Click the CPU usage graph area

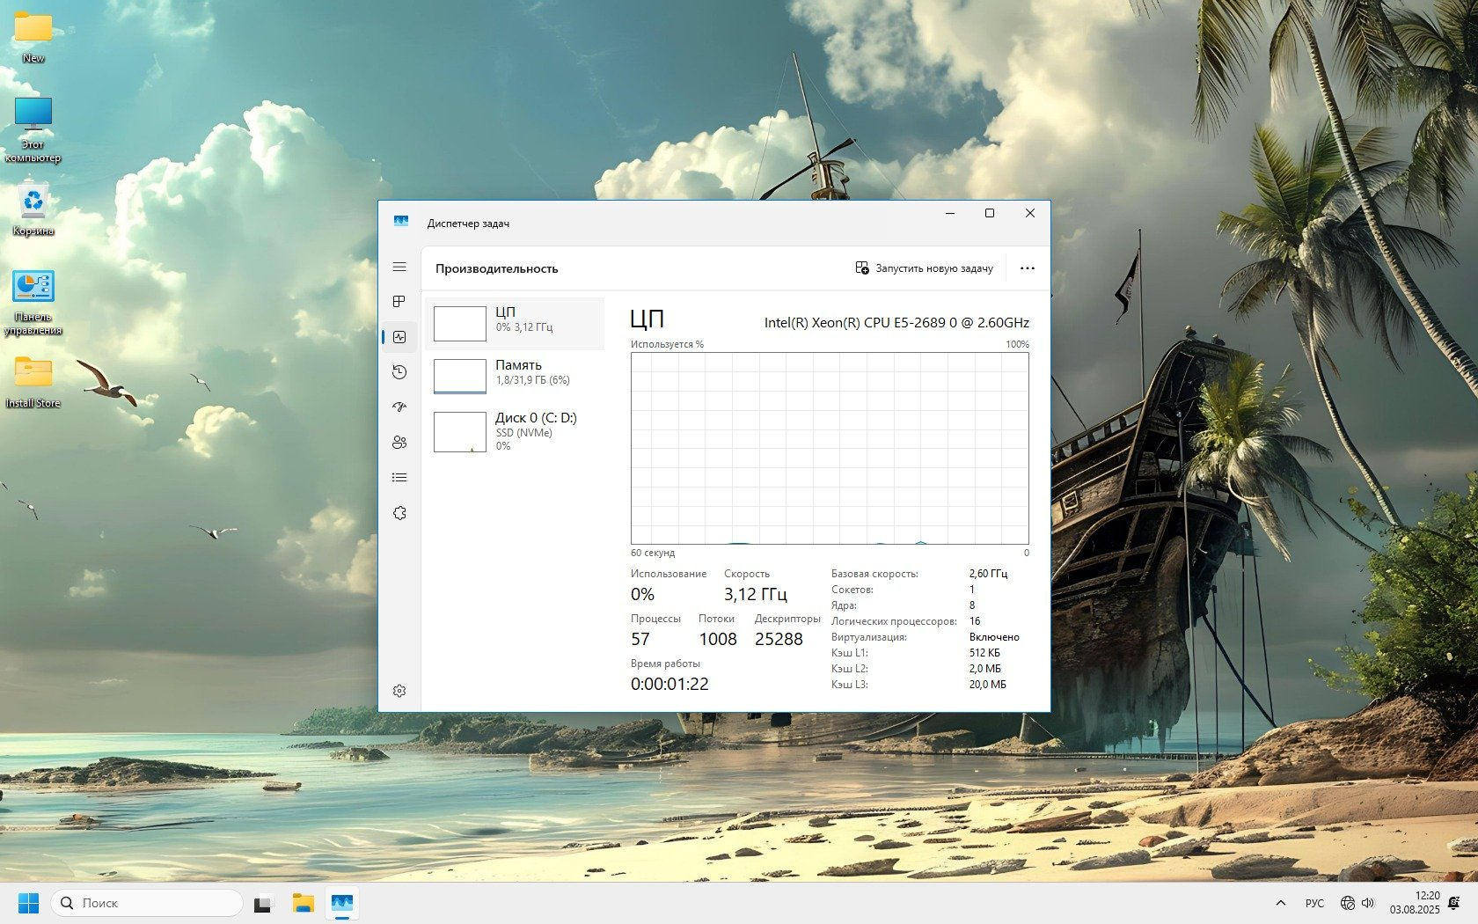coord(829,449)
